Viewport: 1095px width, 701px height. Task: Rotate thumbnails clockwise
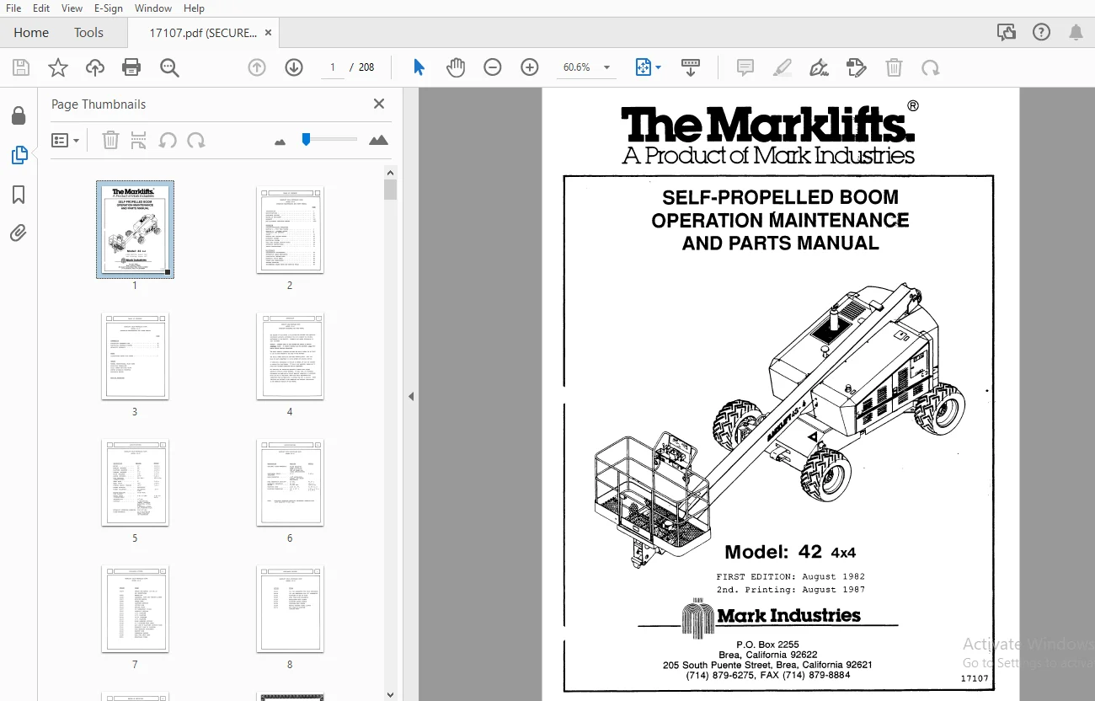(196, 140)
